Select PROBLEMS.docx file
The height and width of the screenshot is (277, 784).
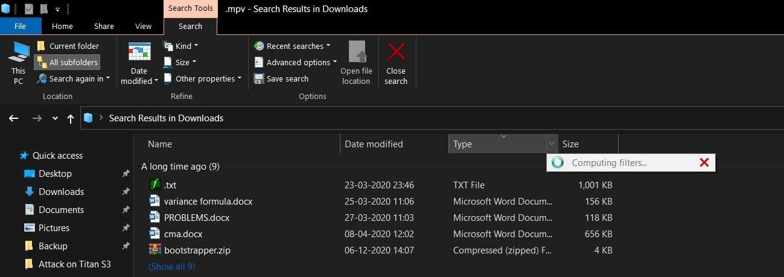(196, 217)
